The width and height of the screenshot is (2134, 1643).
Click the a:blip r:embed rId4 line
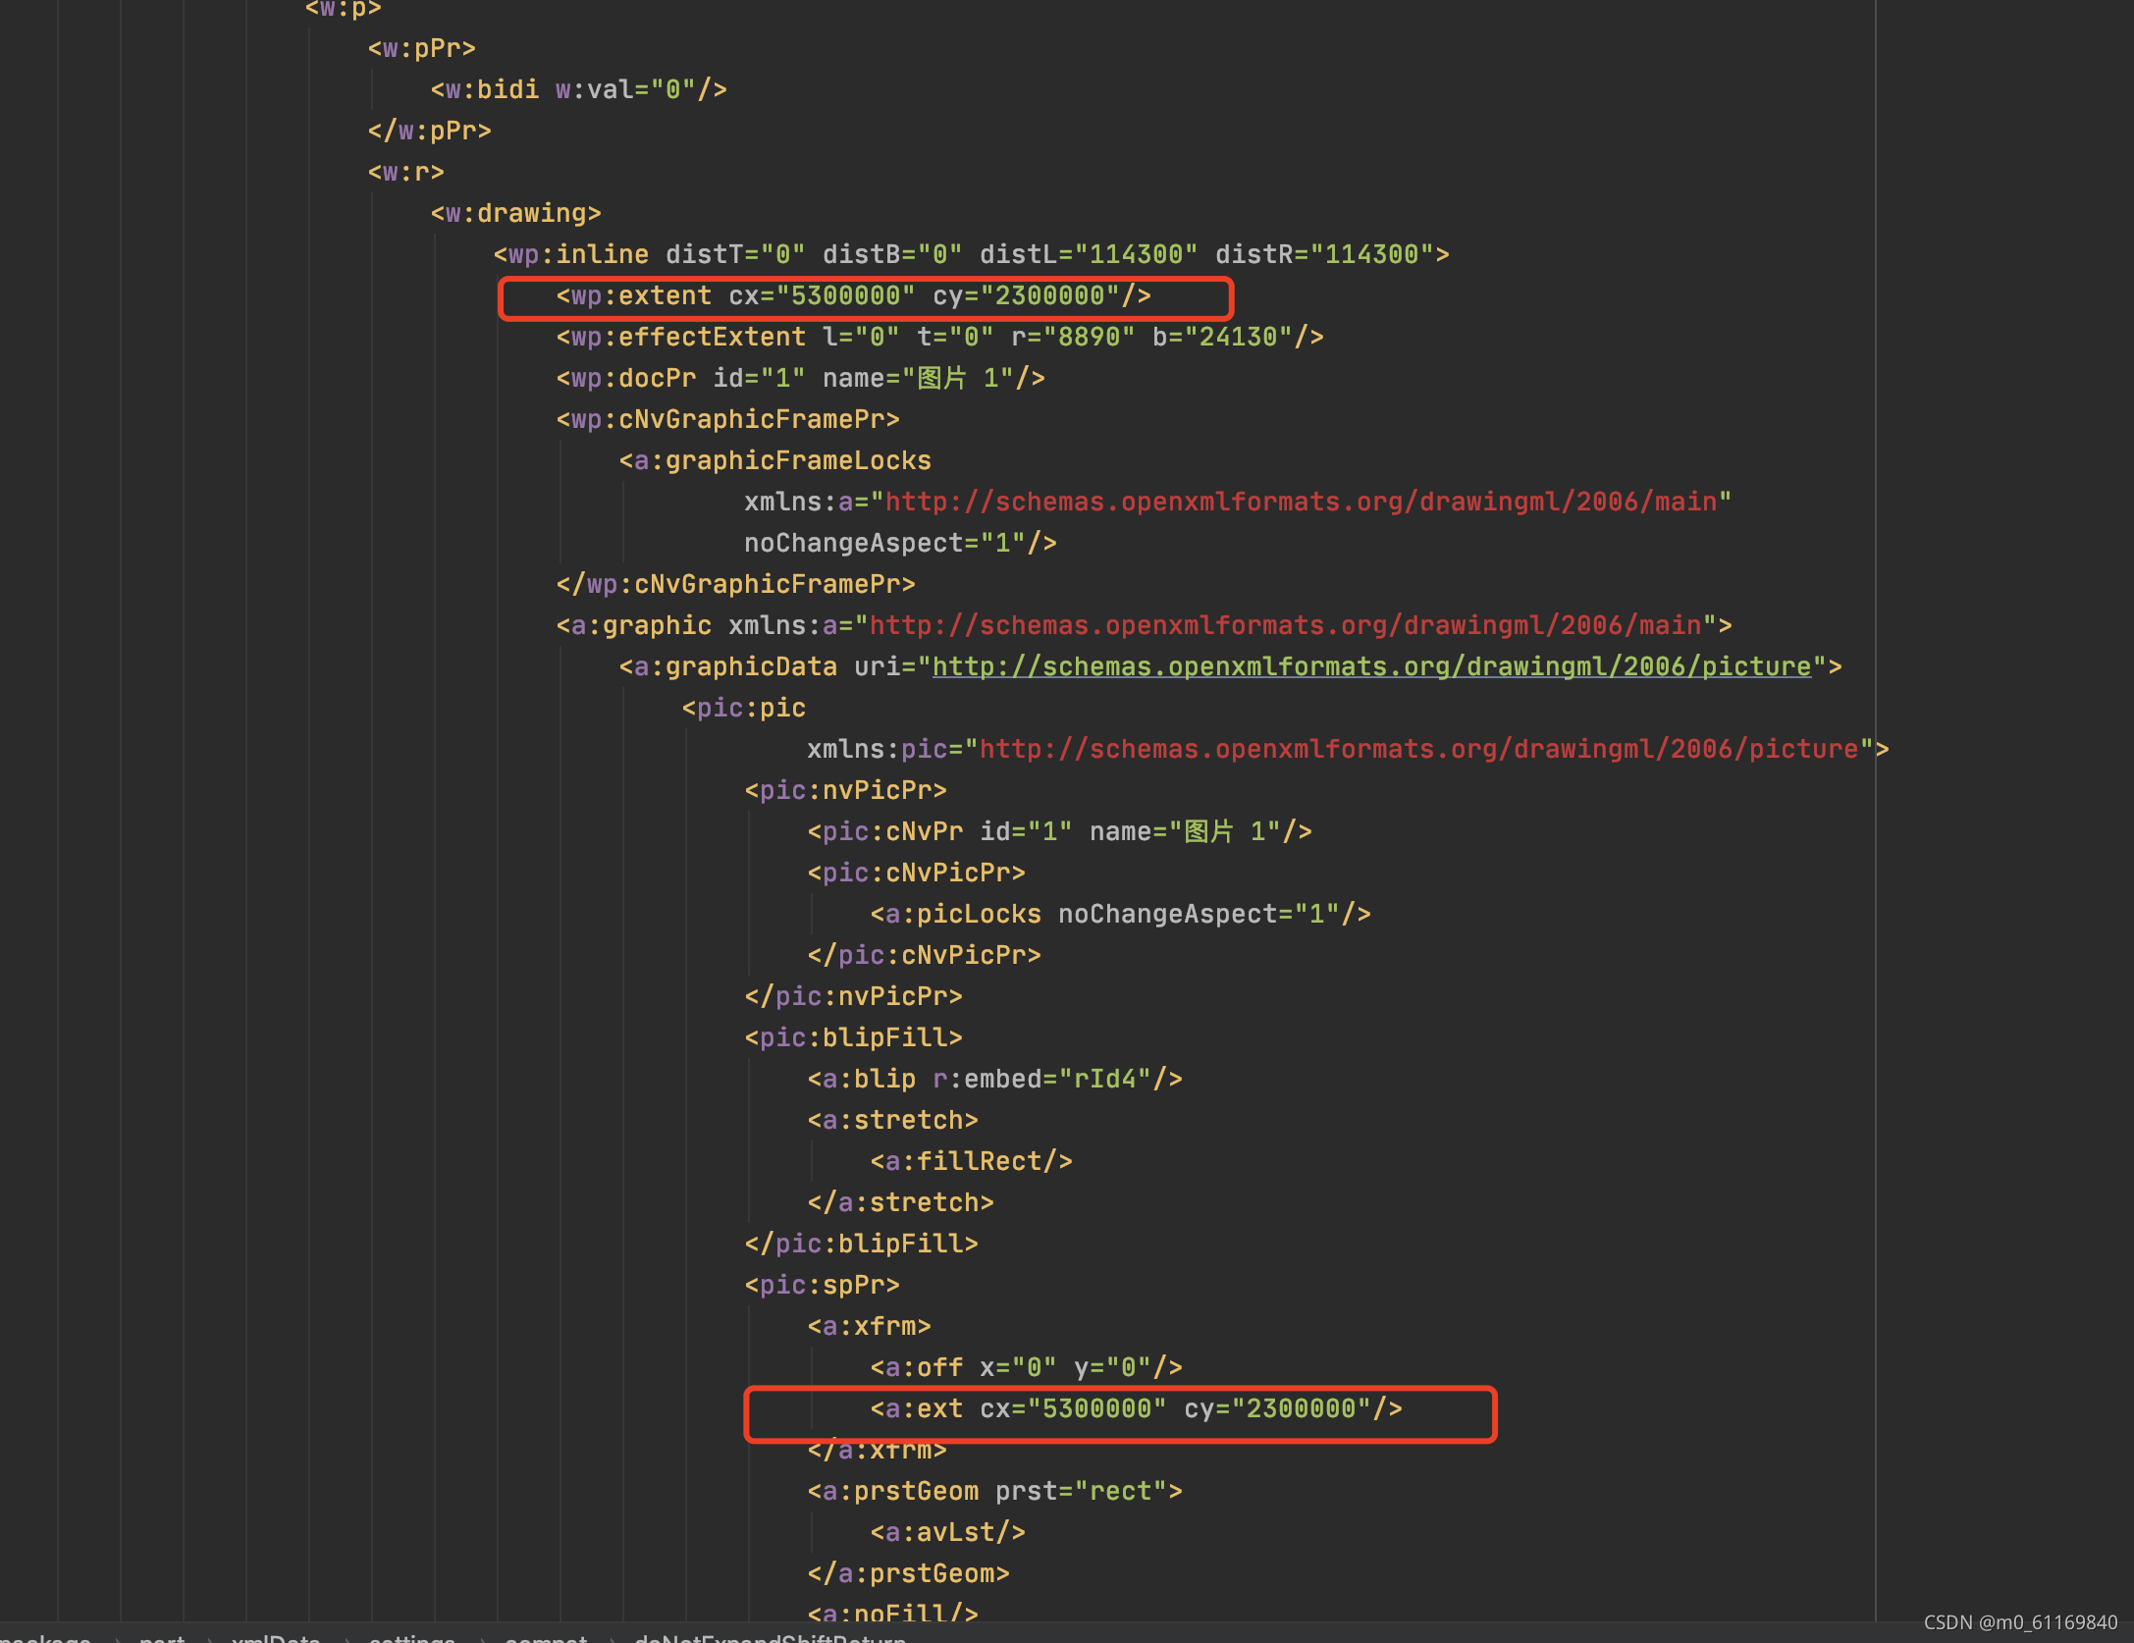[x=993, y=1080]
